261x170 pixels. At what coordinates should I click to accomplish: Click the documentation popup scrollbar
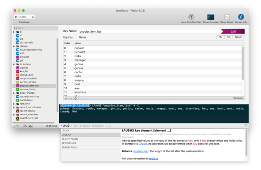point(246,142)
